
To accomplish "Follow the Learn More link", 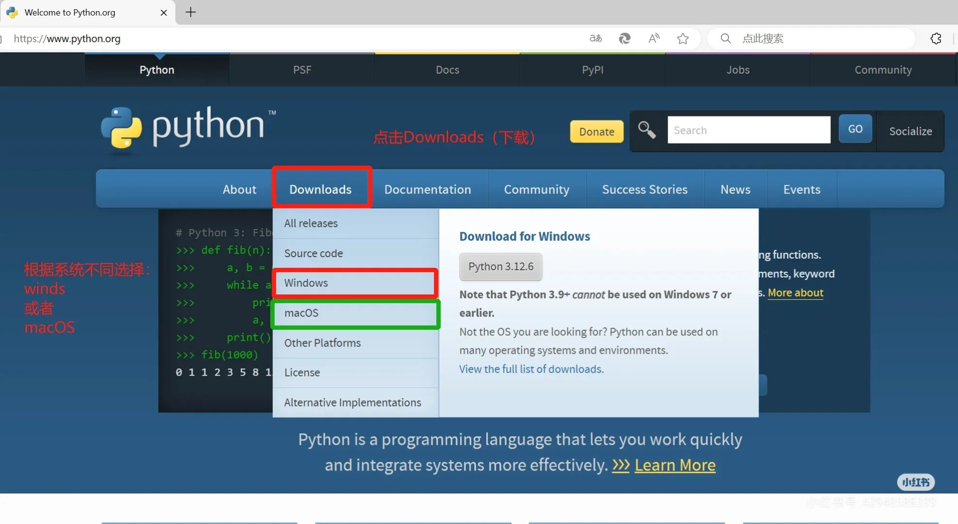I will [676, 465].
